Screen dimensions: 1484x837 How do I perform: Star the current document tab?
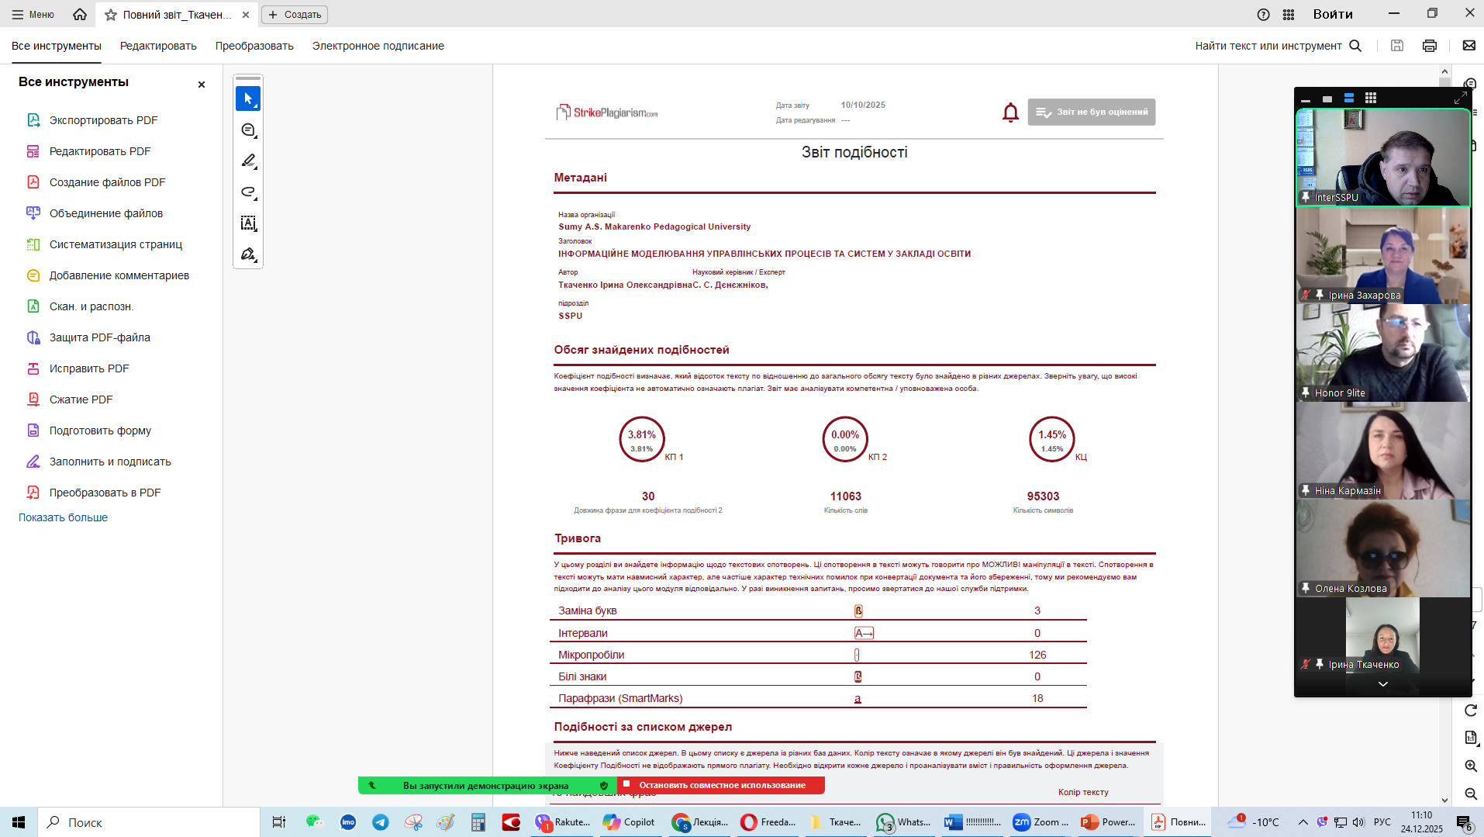[111, 15]
